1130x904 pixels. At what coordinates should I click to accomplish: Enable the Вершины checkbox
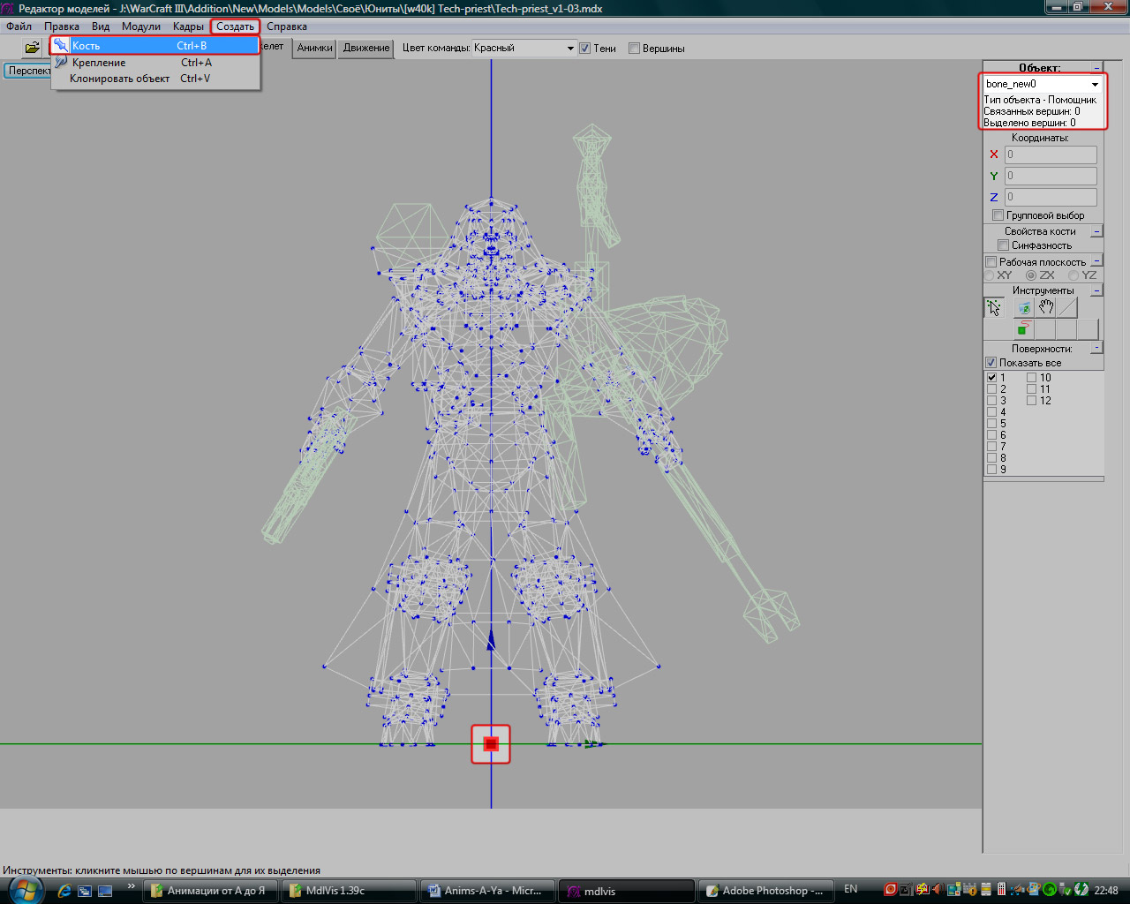point(634,49)
